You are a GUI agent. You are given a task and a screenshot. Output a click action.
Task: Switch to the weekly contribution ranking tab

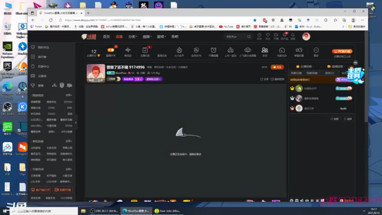[x=312, y=73]
